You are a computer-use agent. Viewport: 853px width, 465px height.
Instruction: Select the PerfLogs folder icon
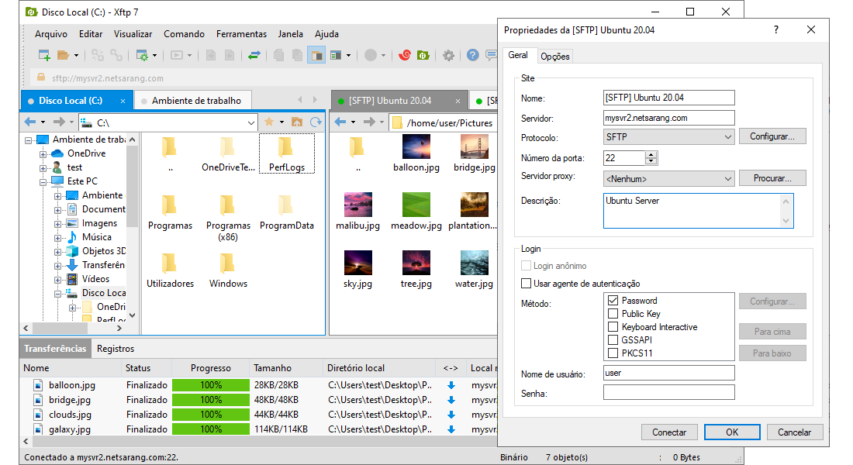[x=287, y=147]
